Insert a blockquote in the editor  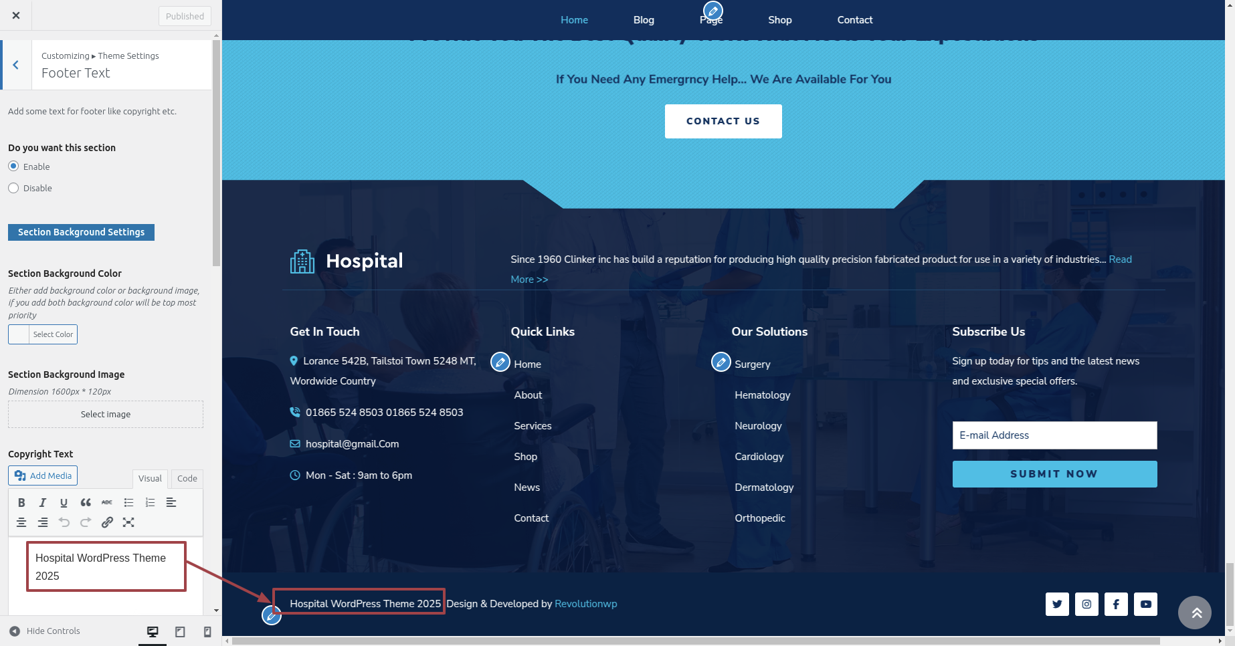(x=86, y=502)
